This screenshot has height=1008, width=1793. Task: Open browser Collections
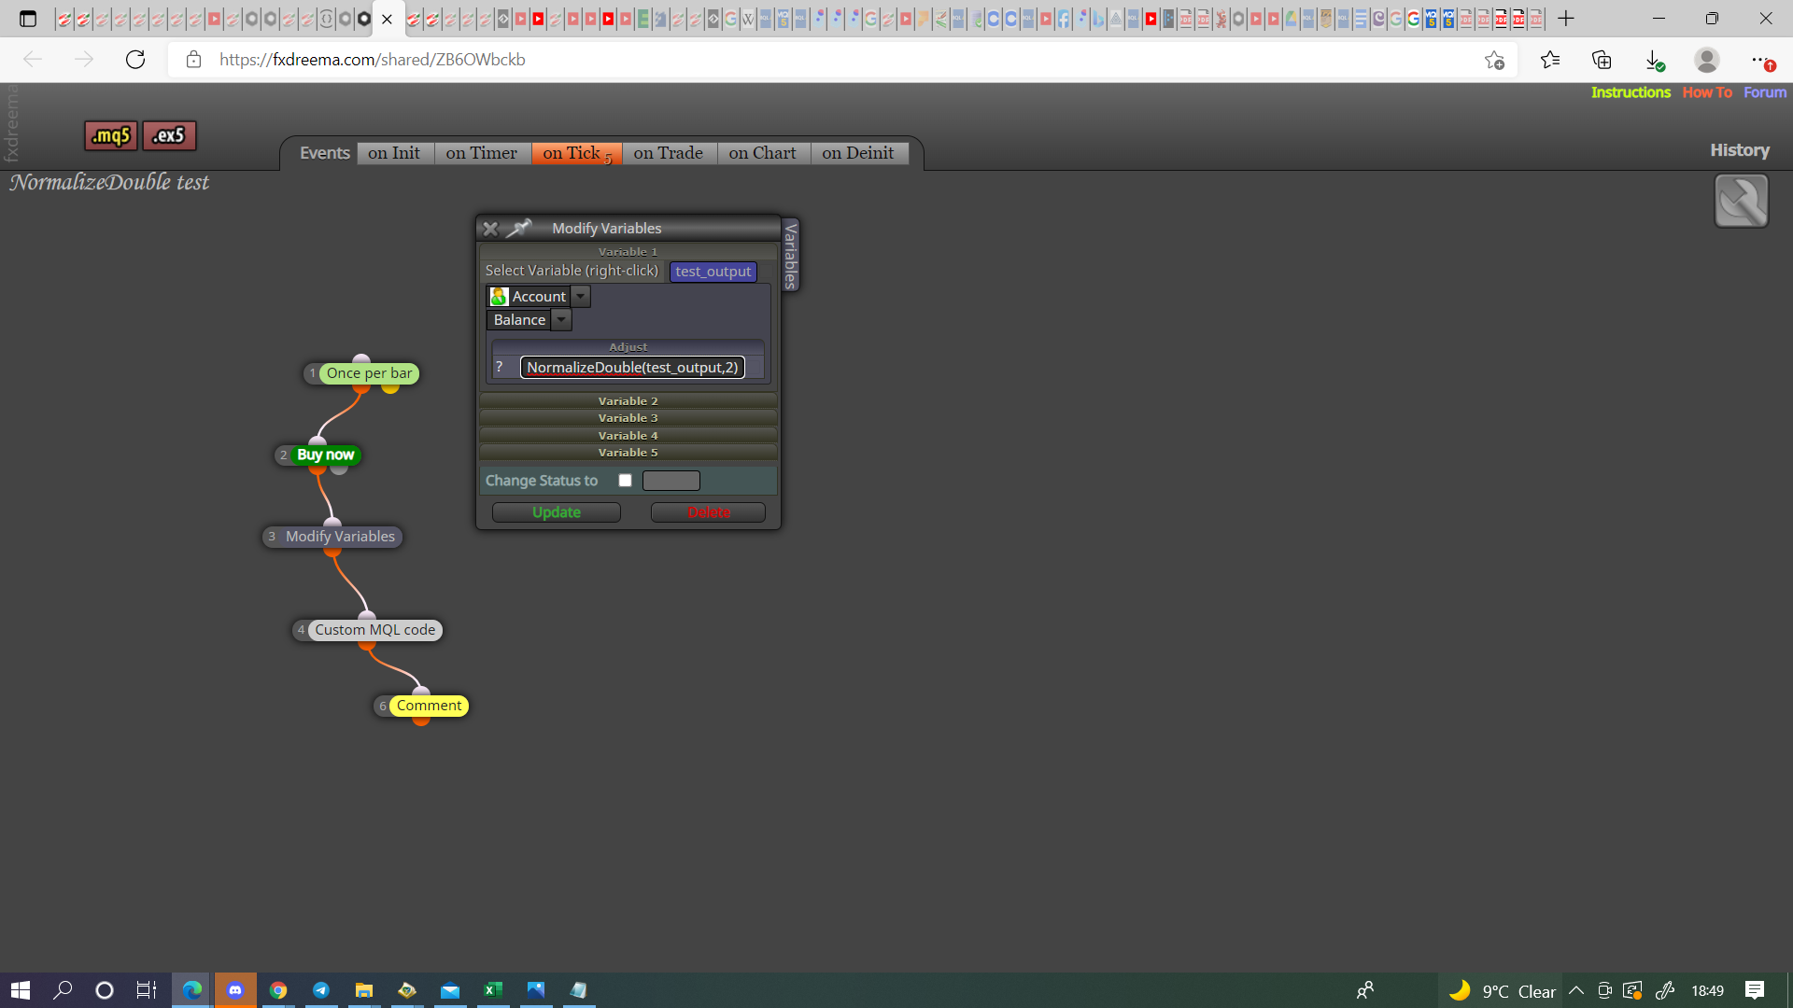[1602, 60]
